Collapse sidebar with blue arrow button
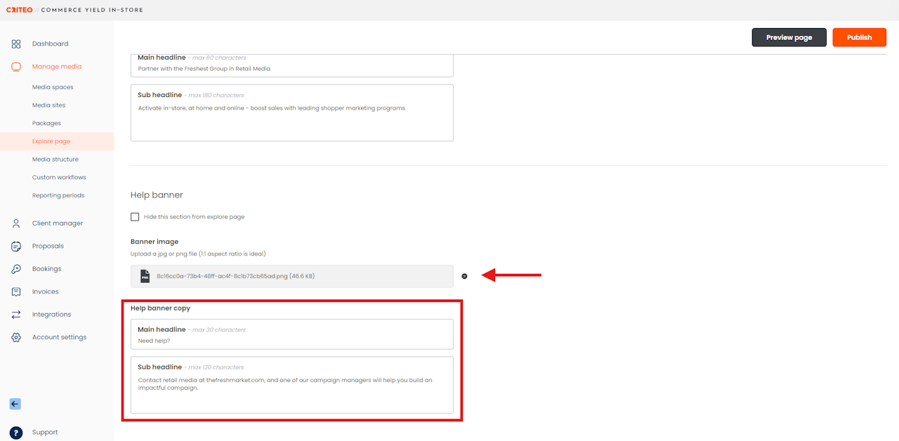The image size is (899, 441). pos(15,404)
